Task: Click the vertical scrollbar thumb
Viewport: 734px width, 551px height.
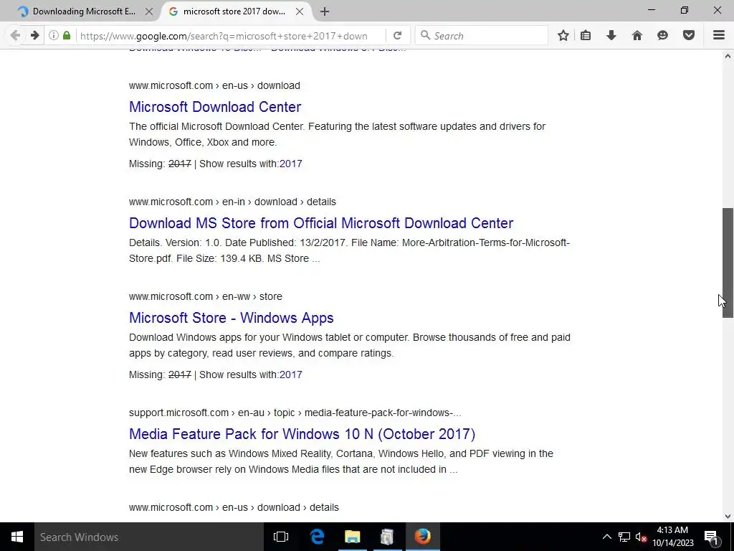Action: pyautogui.click(x=728, y=263)
